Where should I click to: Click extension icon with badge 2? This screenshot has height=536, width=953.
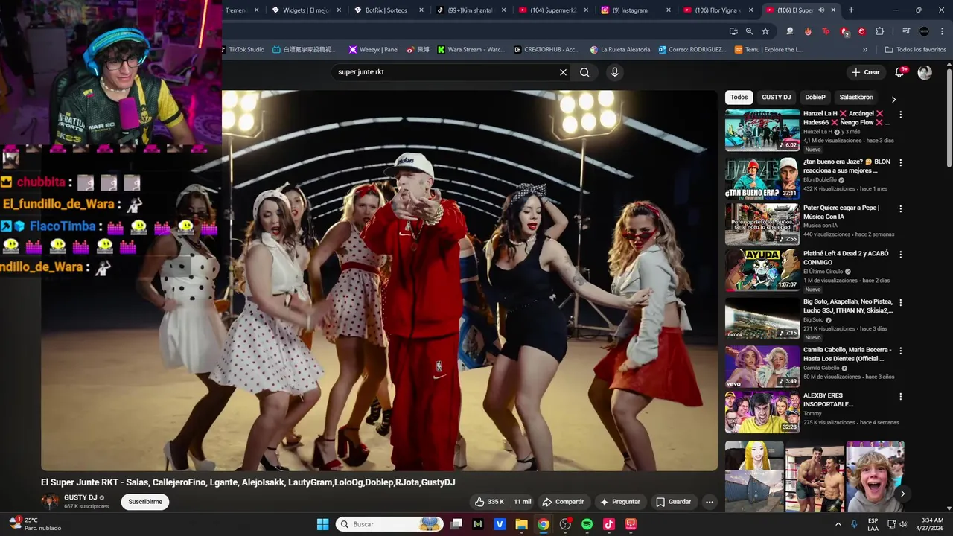(x=844, y=32)
